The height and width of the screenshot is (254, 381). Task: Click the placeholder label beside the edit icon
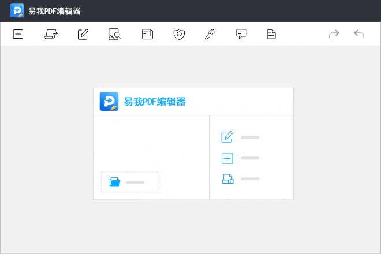(250, 137)
